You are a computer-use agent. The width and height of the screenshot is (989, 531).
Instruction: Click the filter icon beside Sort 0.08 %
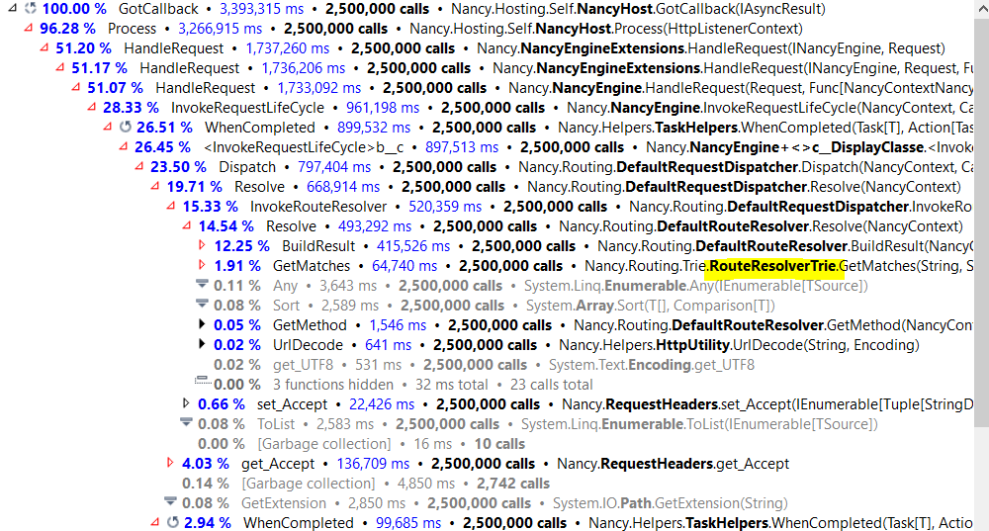coord(202,304)
